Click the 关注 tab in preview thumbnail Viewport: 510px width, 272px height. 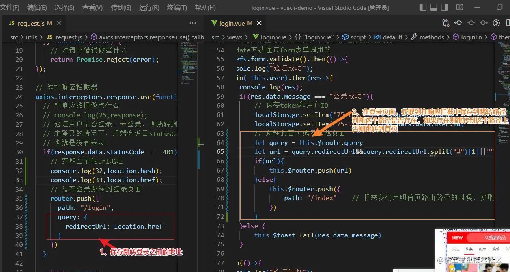click(x=456, y=249)
